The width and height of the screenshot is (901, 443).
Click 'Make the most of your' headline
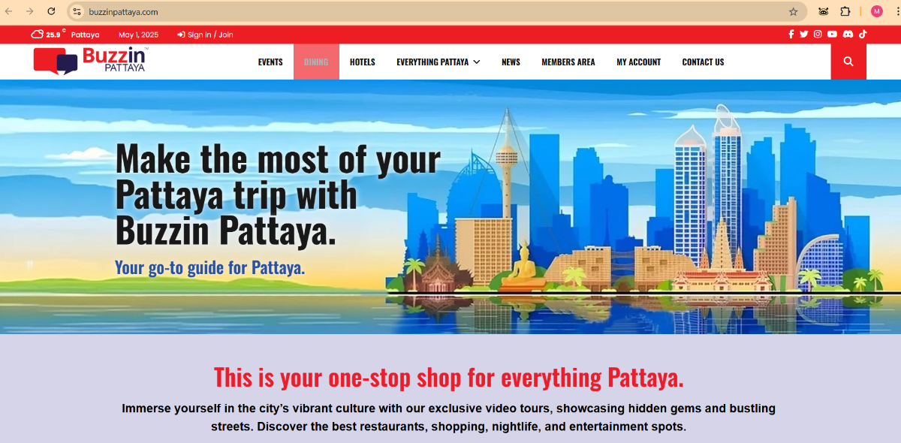click(x=279, y=158)
